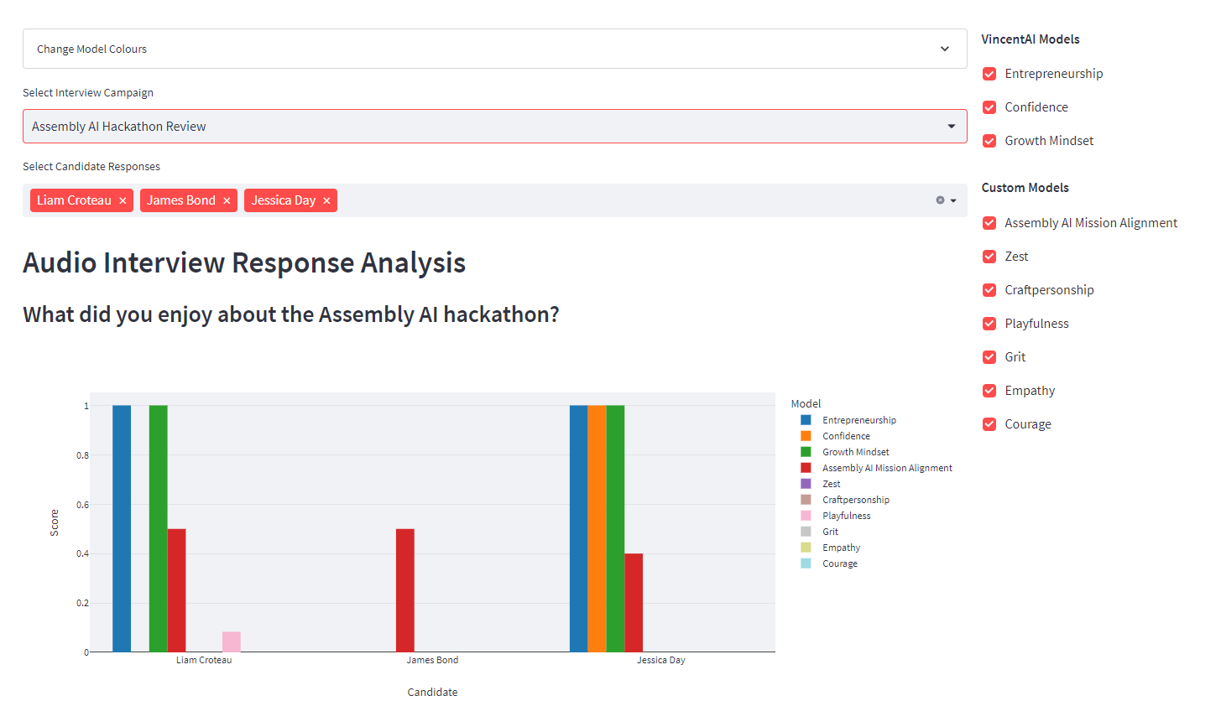1221x701 pixels.
Task: Remove the Jessica Day tag
Action: tap(326, 200)
